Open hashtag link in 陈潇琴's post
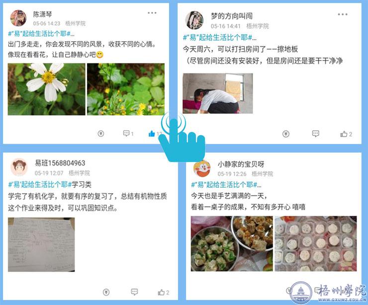The image size is (368, 305). pyautogui.click(x=41, y=34)
